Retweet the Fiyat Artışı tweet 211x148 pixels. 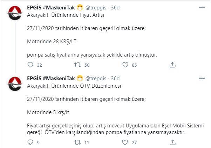[x=78, y=65]
